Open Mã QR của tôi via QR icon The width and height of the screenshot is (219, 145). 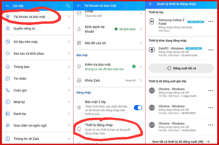pos(79,43)
